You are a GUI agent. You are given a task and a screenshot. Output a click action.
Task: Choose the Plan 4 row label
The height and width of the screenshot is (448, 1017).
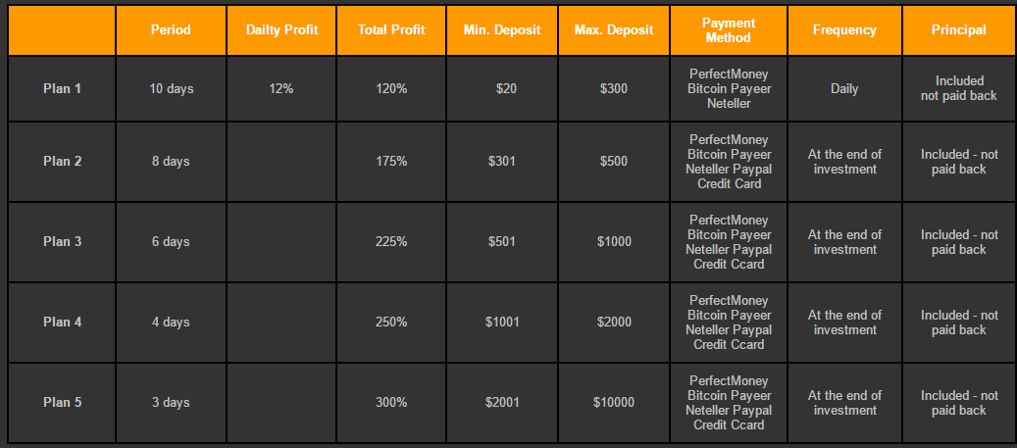63,323
